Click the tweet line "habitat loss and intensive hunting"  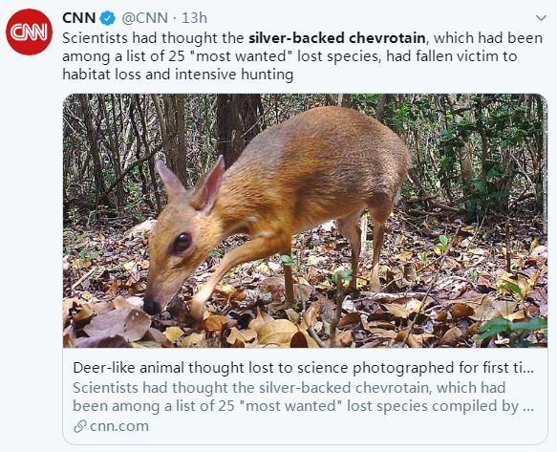click(x=178, y=75)
